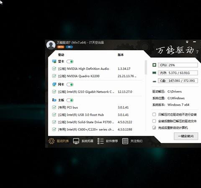Click the blue badge next to BETA

point(69,47)
